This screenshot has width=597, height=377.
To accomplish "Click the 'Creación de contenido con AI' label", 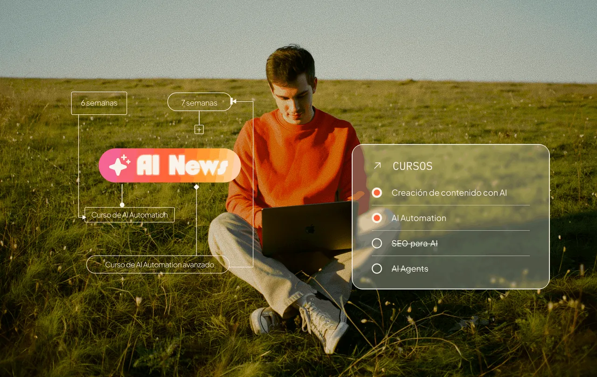I will 449,193.
